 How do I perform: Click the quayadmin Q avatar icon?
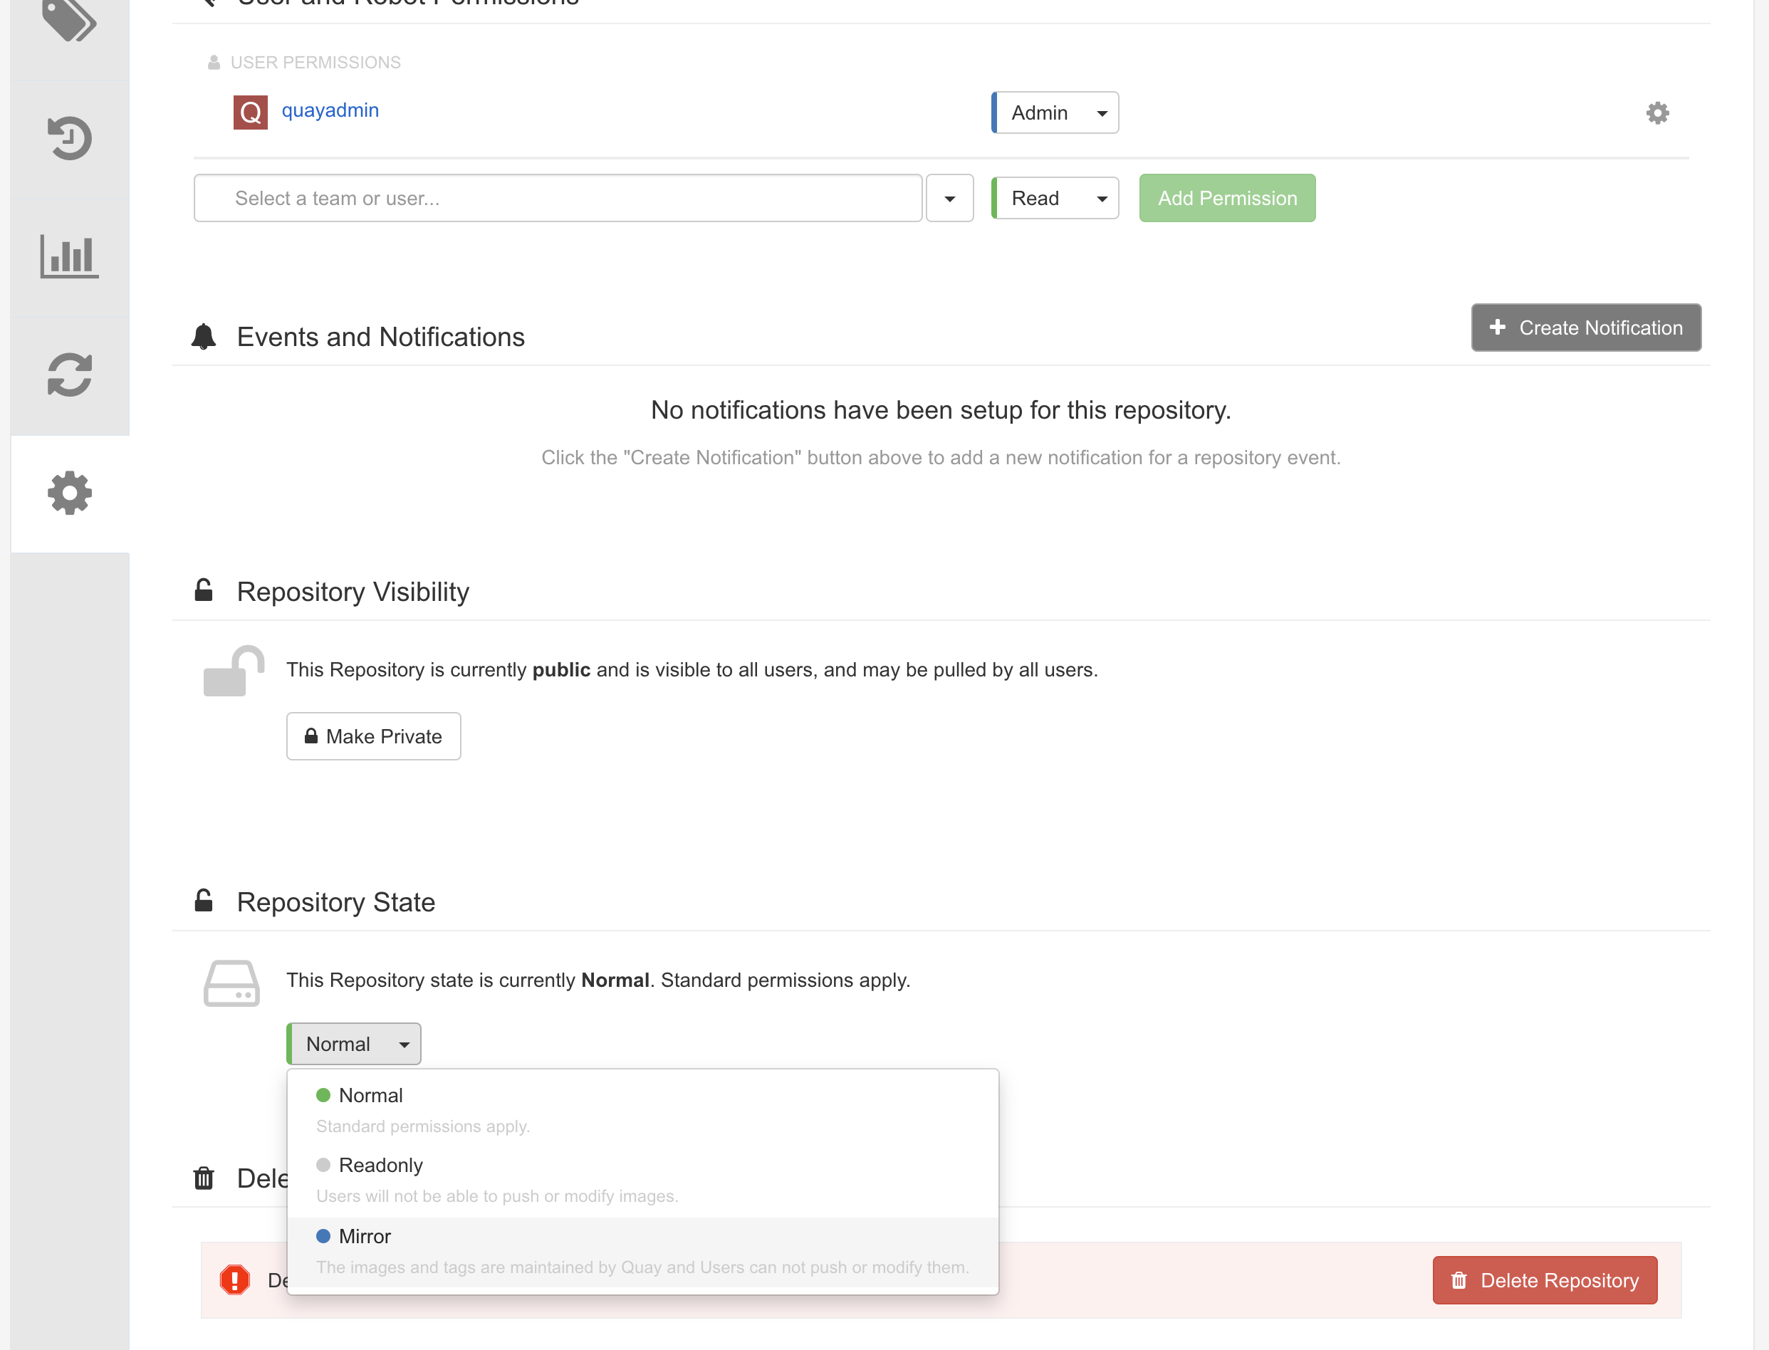[x=250, y=112]
